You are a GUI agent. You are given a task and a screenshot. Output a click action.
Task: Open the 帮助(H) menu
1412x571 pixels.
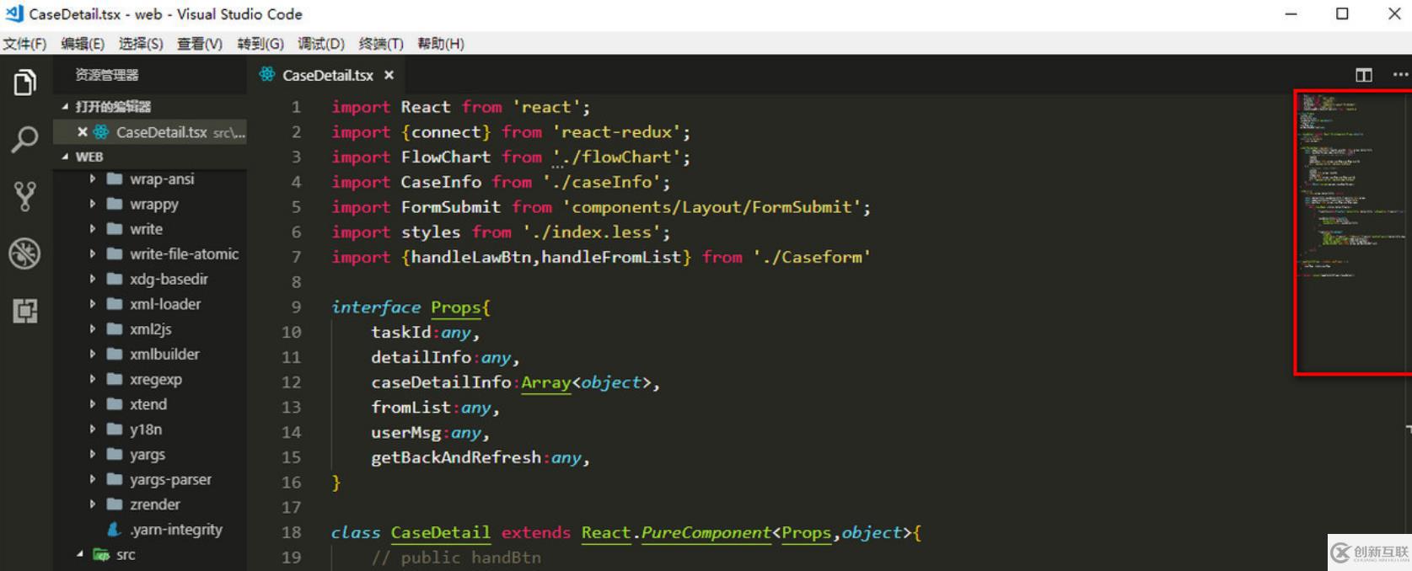pyautogui.click(x=441, y=44)
